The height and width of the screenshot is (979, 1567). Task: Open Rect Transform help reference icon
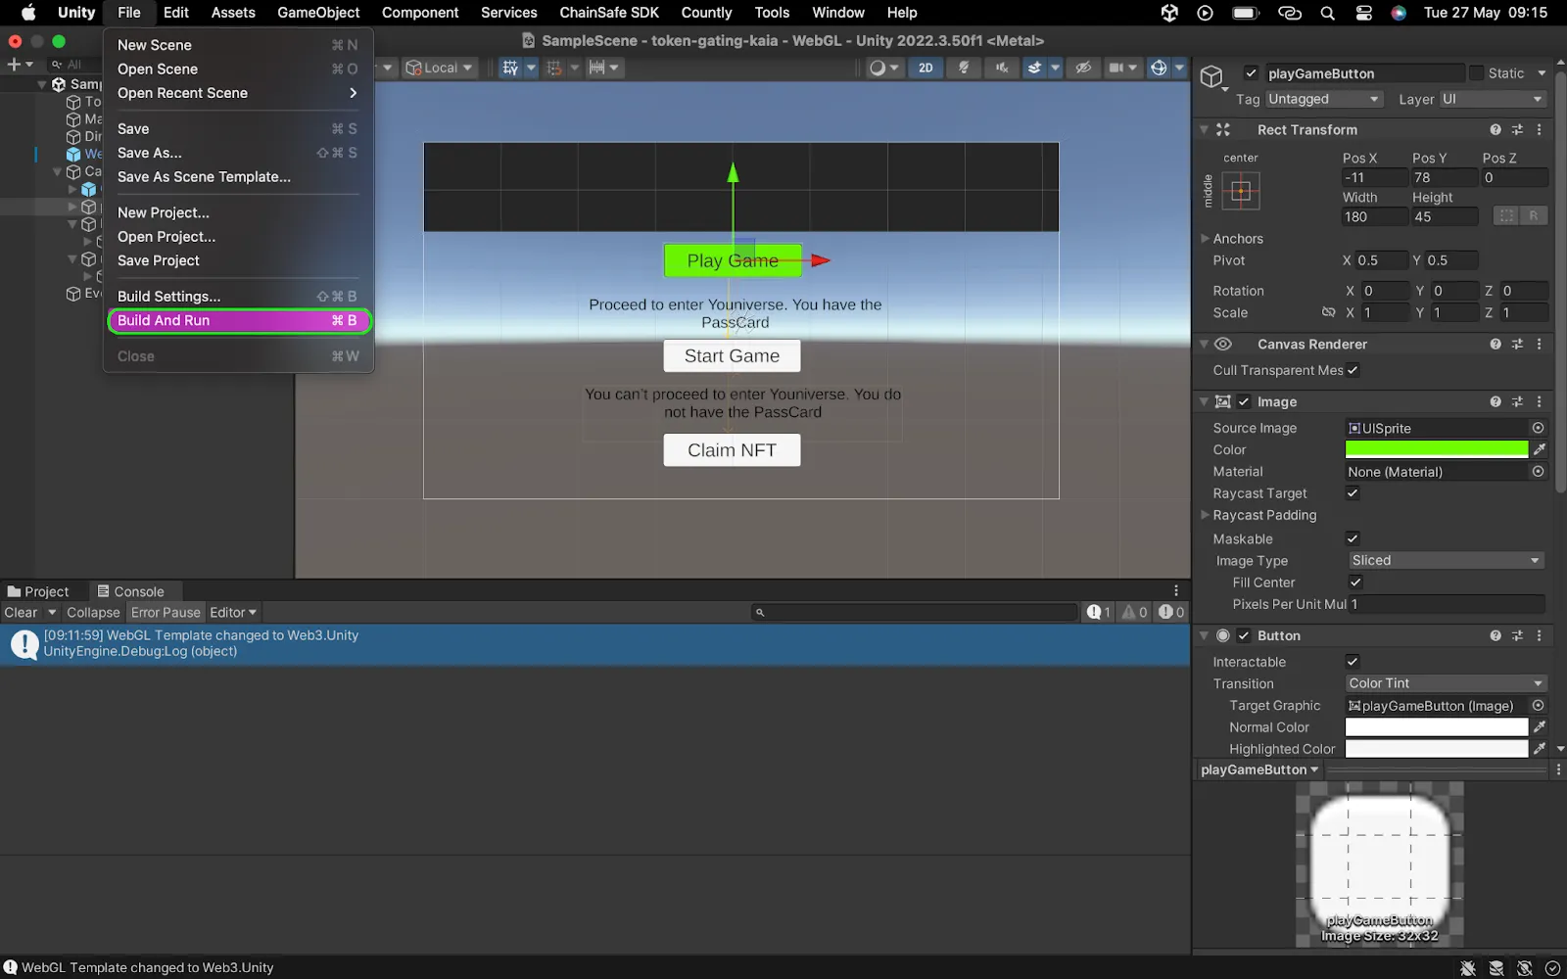click(1495, 129)
